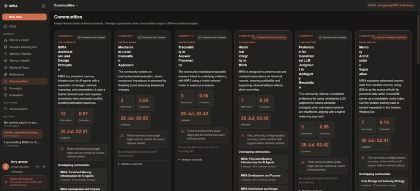The image size is (420, 191).
Task: Start a New chat
Action: tap(24, 17)
